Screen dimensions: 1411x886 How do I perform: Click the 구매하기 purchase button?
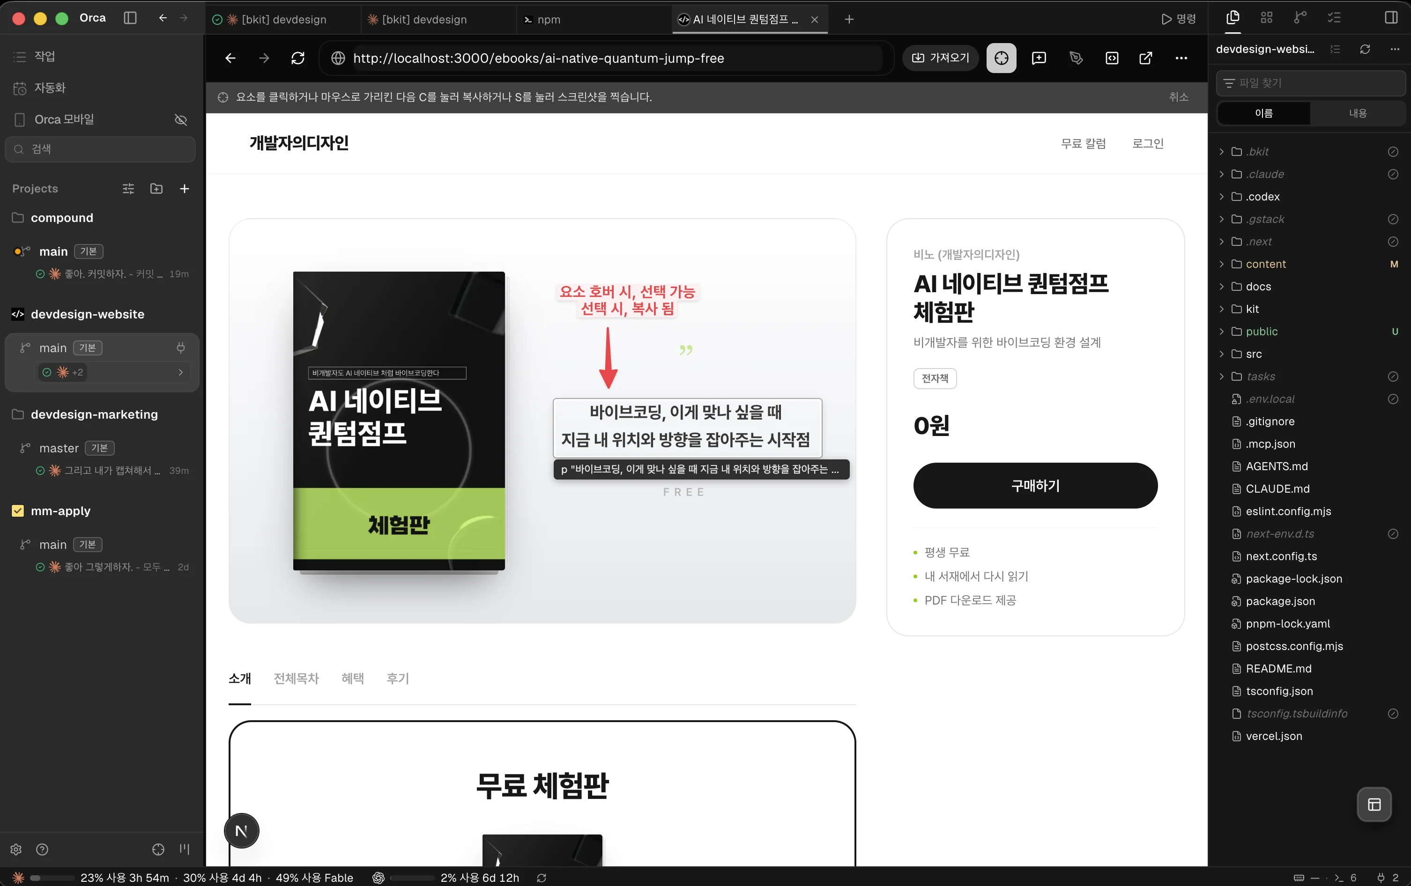pyautogui.click(x=1035, y=486)
